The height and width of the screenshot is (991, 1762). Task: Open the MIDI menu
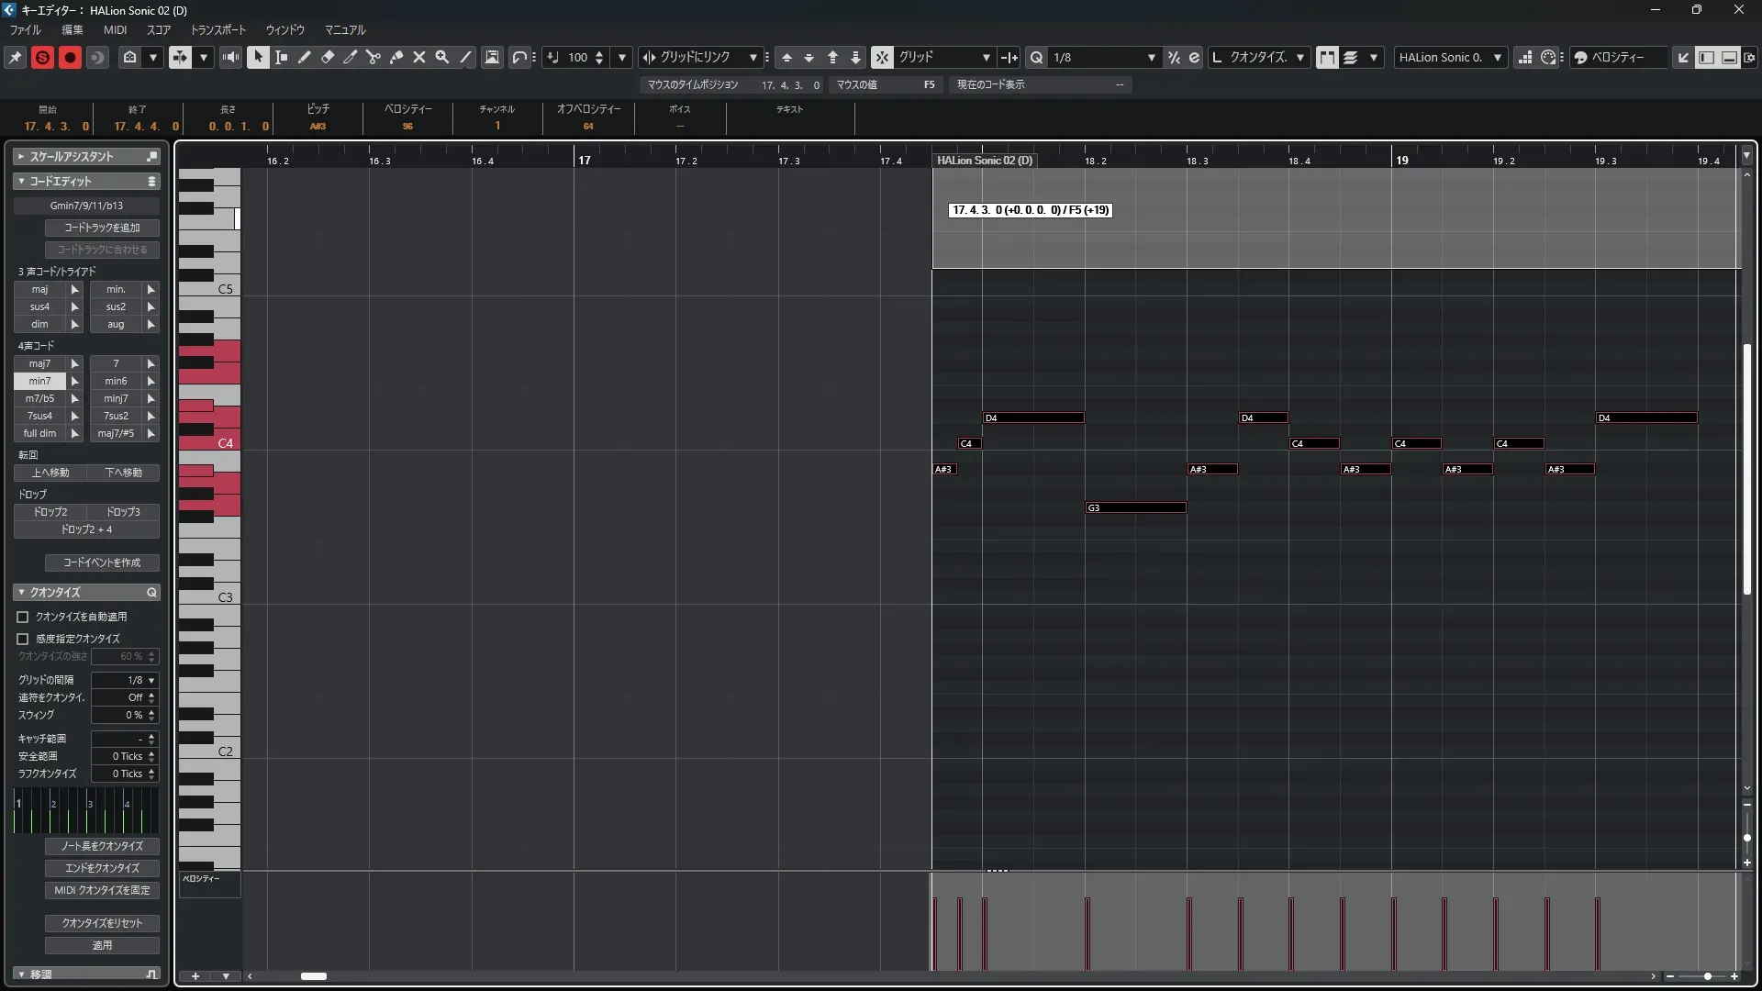(x=115, y=29)
